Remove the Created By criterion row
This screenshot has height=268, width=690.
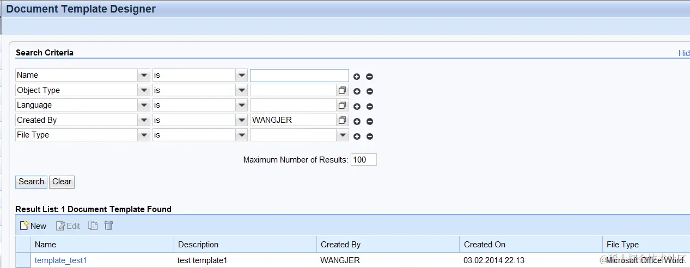369,121
